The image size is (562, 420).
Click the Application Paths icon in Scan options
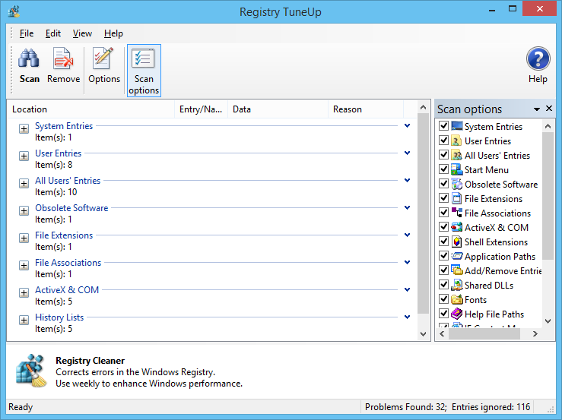point(456,256)
